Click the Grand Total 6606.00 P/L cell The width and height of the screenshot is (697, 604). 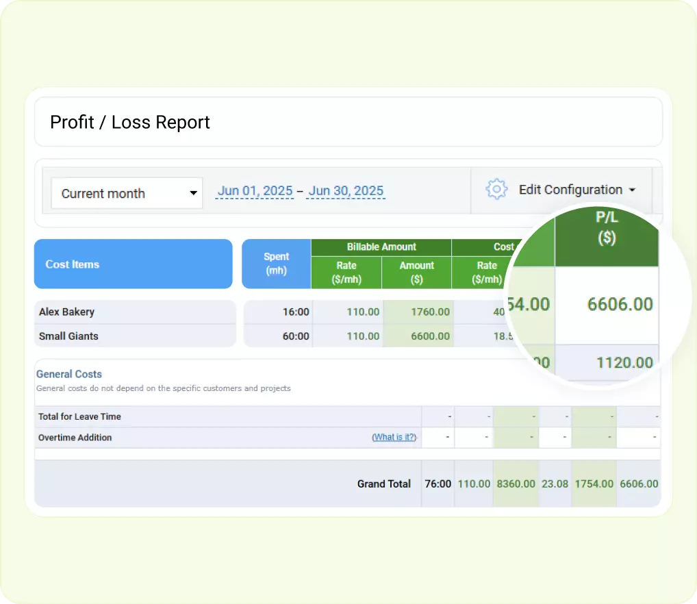click(639, 483)
